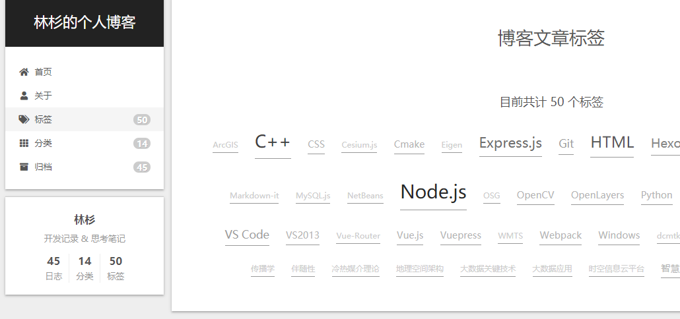Open the 45 日志 stat link
The height and width of the screenshot is (319, 680).
53,268
